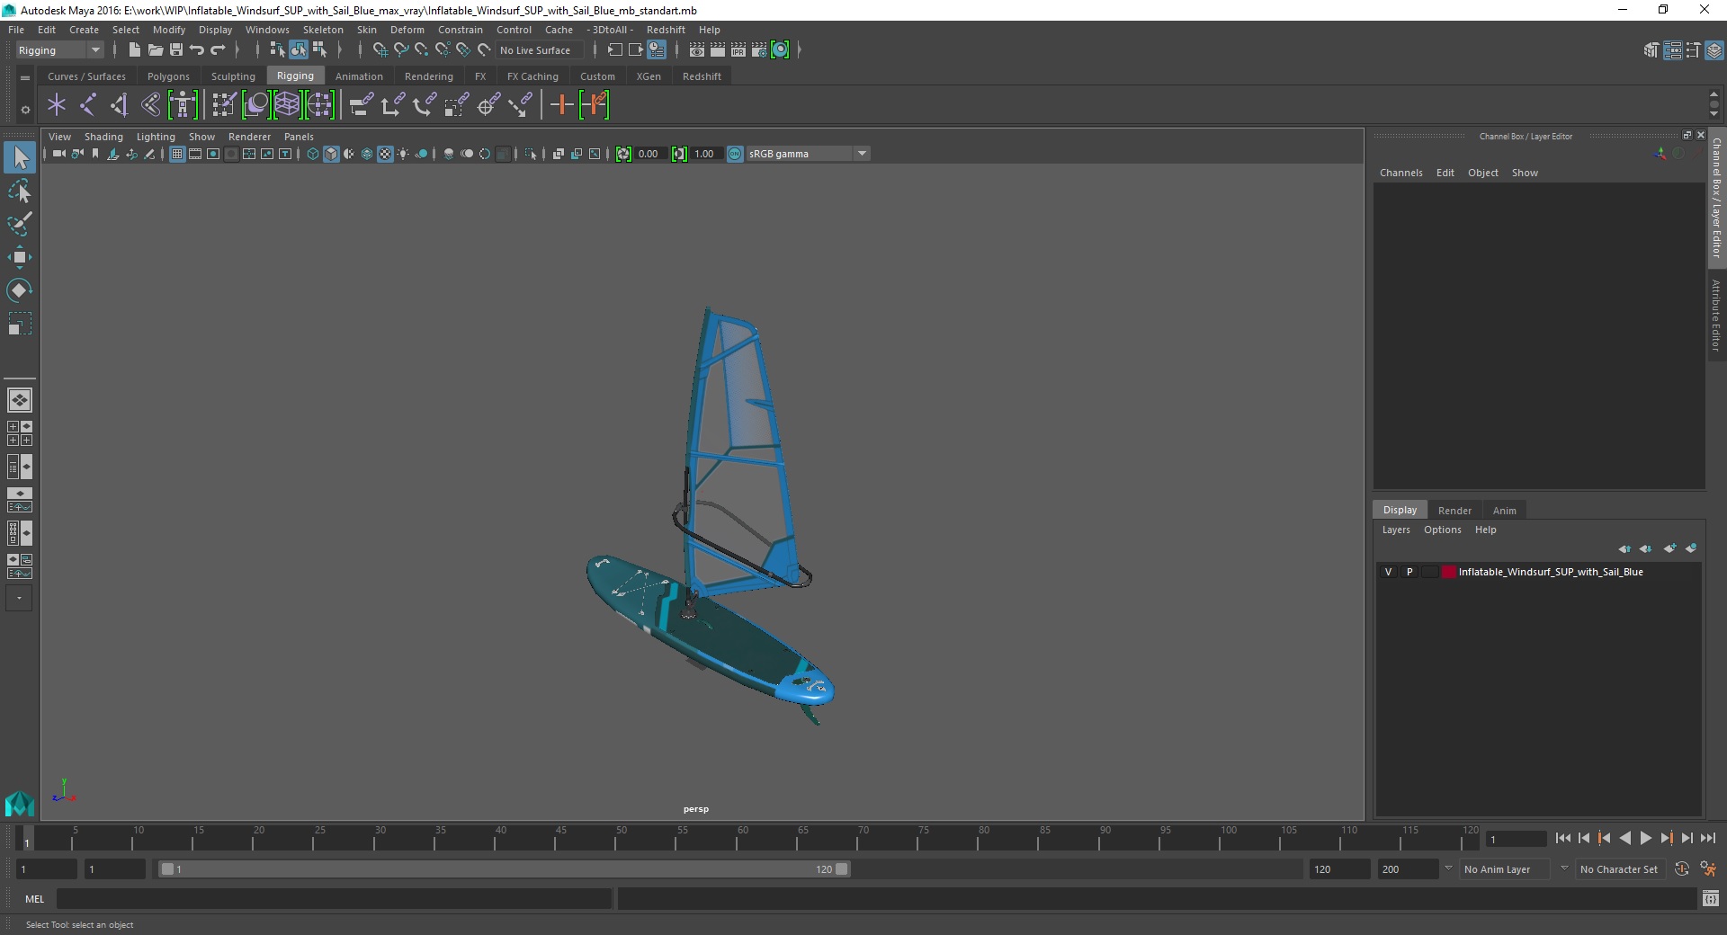Click the Create Joint tool on shelf
This screenshot has width=1727, height=935.
click(x=88, y=105)
